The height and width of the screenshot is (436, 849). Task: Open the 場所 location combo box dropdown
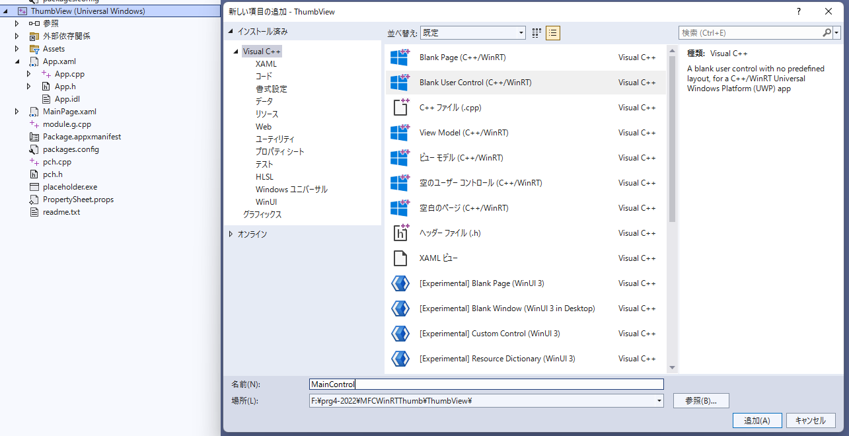(x=659, y=400)
